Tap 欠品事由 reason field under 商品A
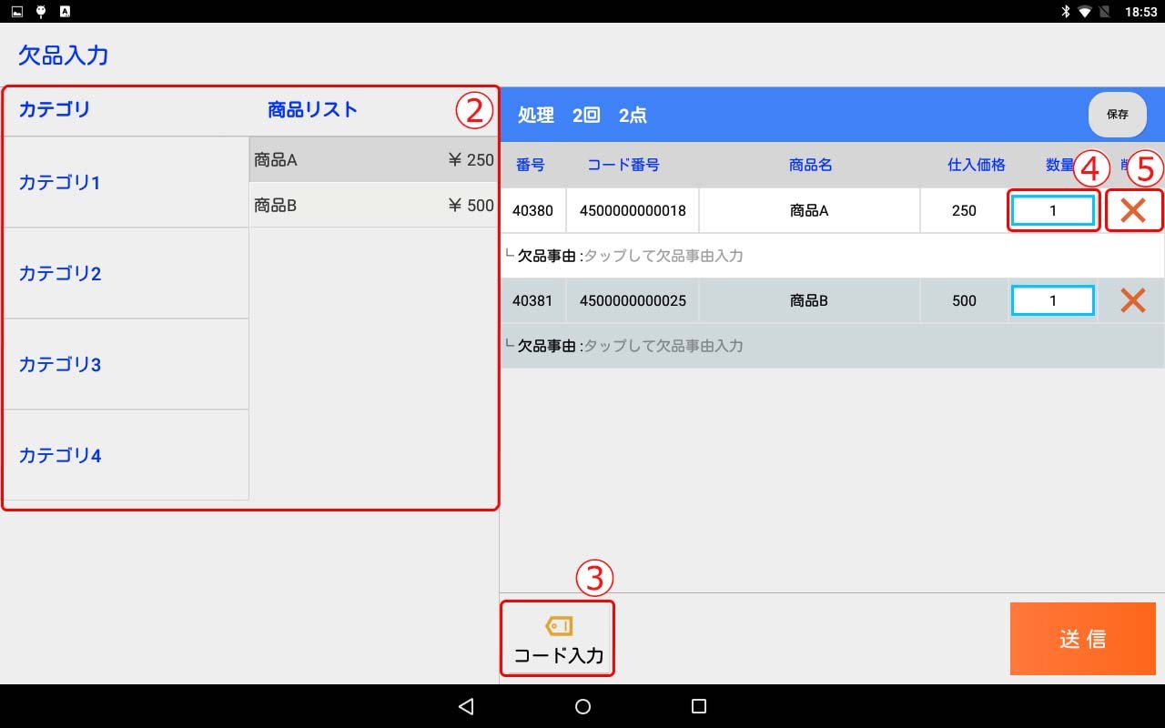This screenshot has height=728, width=1165. click(x=832, y=256)
